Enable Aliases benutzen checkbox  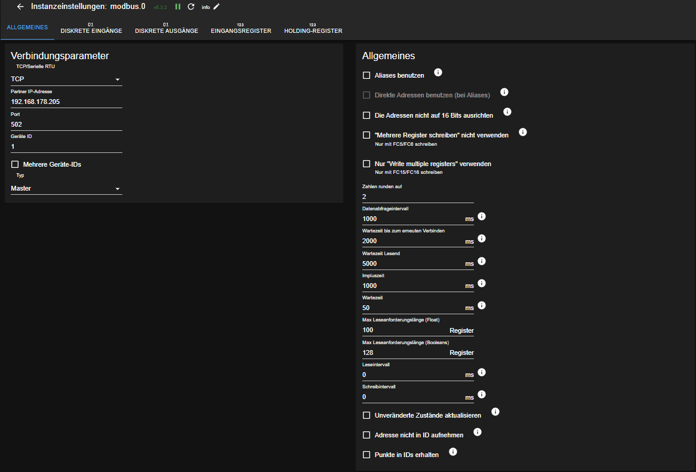[x=366, y=75]
